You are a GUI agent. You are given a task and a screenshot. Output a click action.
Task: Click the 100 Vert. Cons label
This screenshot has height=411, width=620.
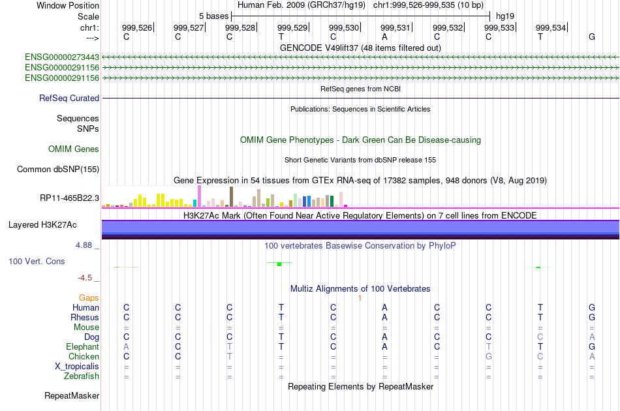(37, 261)
